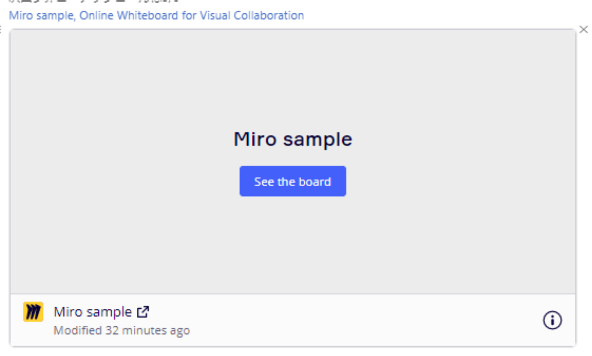Click the Miro sample title in the footer
Screen dimensions: 592x356
92,312
